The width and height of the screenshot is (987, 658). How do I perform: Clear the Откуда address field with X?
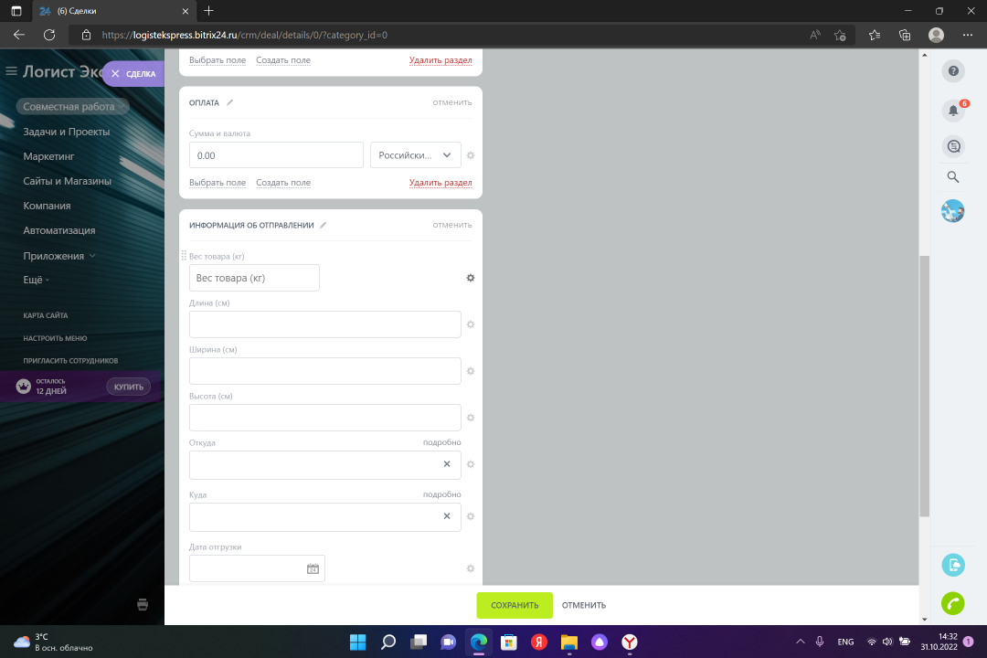pyautogui.click(x=447, y=464)
